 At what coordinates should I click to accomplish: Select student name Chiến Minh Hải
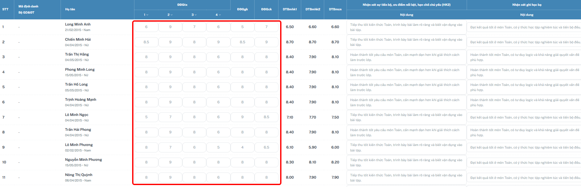click(78, 39)
